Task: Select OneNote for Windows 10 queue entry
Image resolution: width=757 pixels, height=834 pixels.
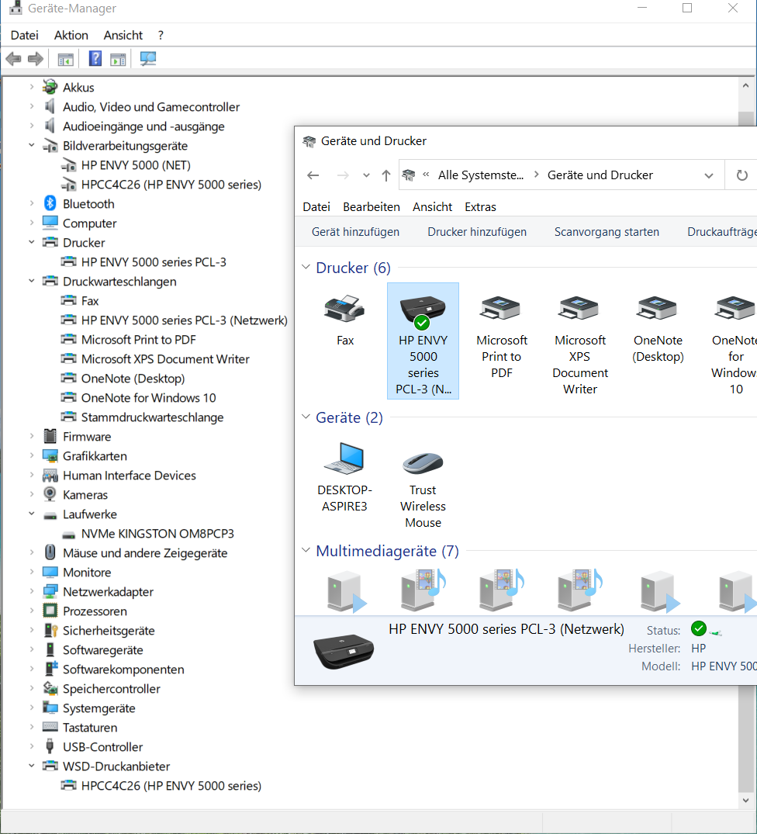Action: (x=149, y=398)
